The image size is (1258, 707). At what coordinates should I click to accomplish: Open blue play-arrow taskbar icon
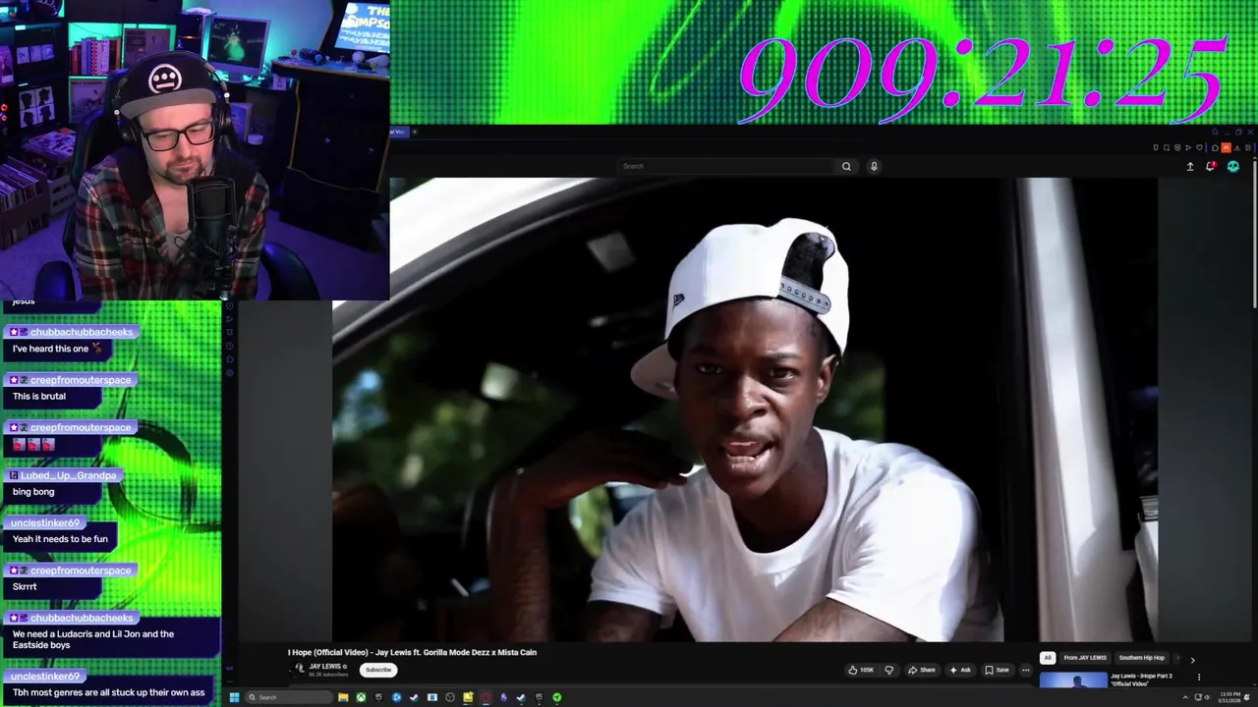pos(396,697)
